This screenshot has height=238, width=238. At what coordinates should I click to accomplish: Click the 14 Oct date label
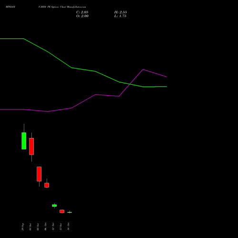[69, 227]
